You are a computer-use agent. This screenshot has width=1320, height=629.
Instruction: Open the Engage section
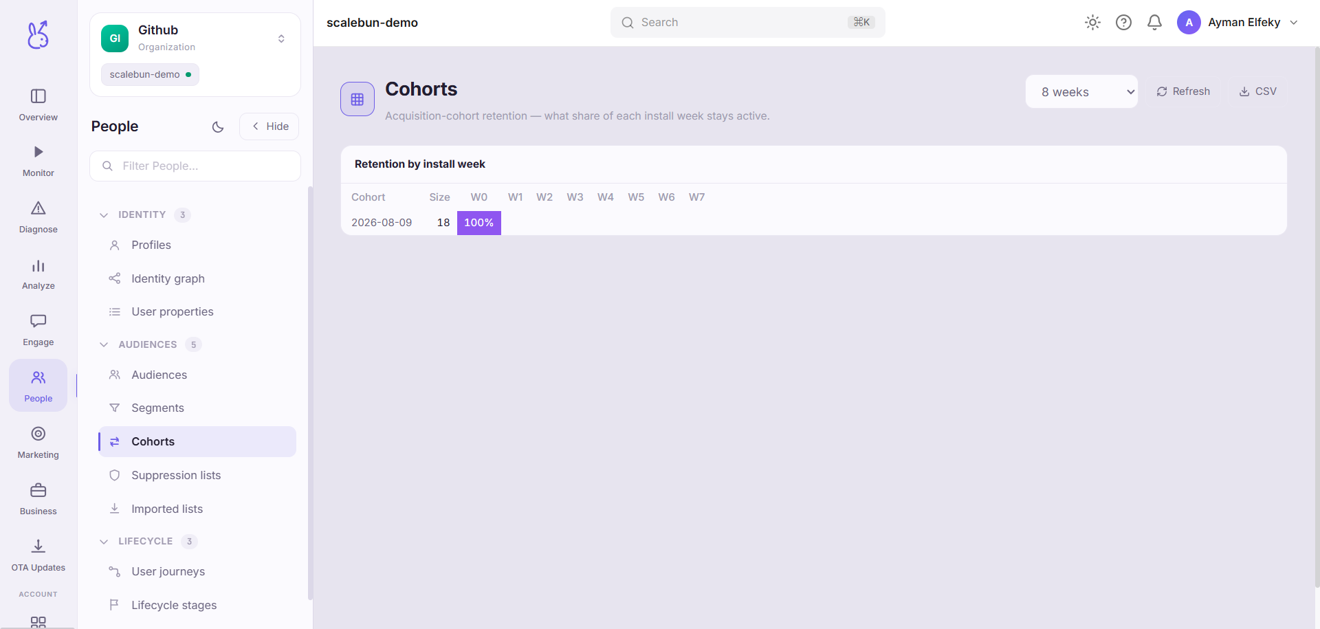[38, 331]
